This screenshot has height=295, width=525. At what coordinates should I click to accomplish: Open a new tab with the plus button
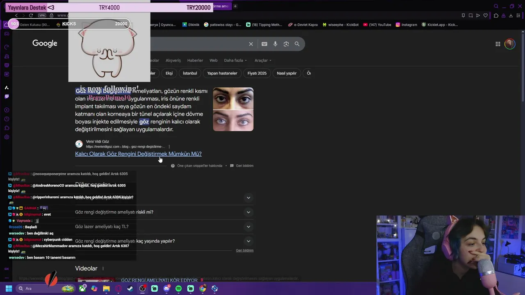click(x=235, y=6)
